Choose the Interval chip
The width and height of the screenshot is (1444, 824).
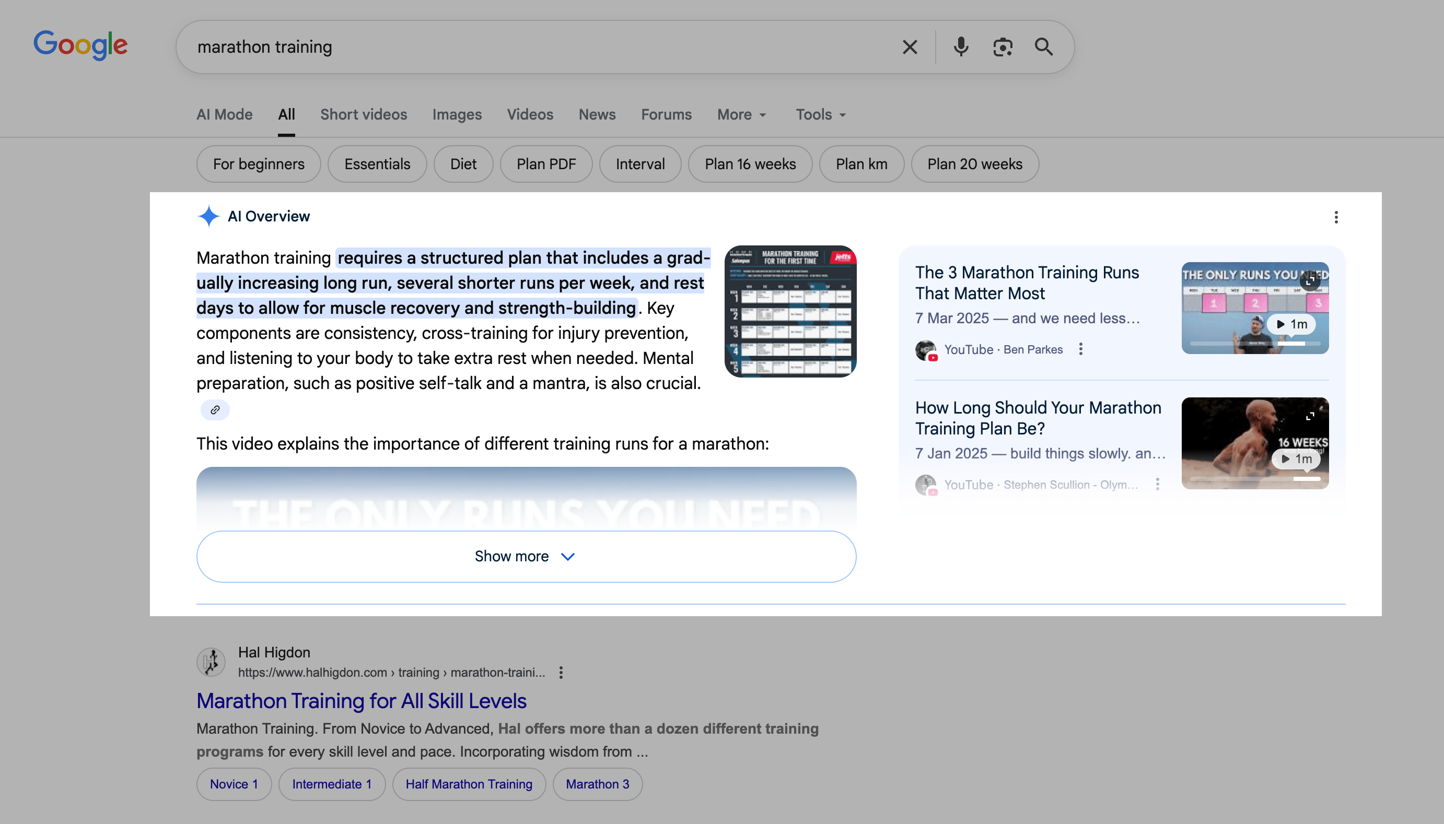tap(639, 164)
